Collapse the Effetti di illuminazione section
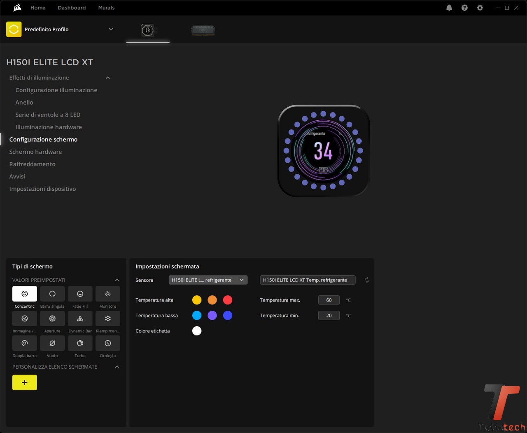This screenshot has width=527, height=433. pos(108,78)
